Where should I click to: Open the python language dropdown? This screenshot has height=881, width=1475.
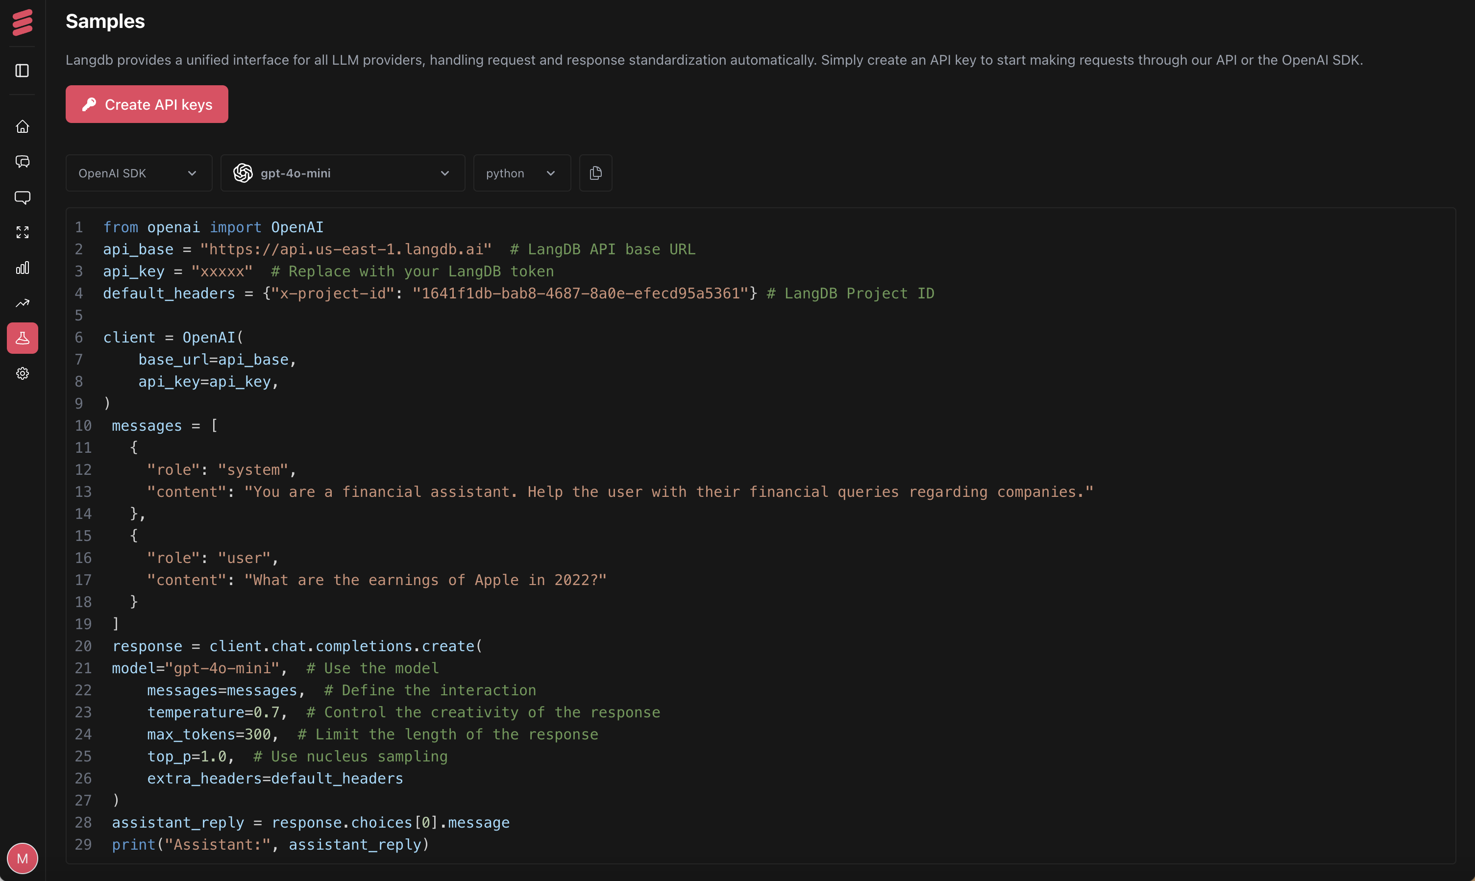[x=522, y=173]
